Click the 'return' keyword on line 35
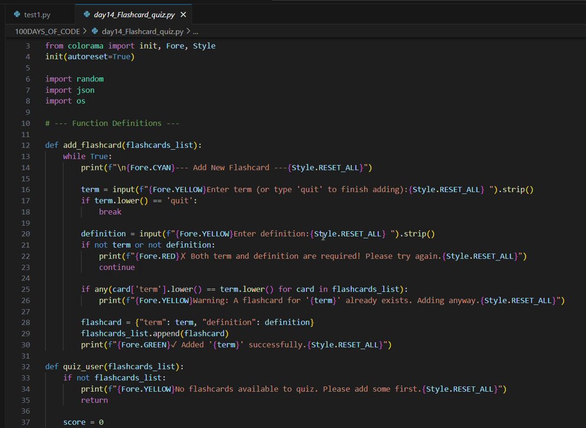Screen dimensions: 586x428 click(x=94, y=400)
